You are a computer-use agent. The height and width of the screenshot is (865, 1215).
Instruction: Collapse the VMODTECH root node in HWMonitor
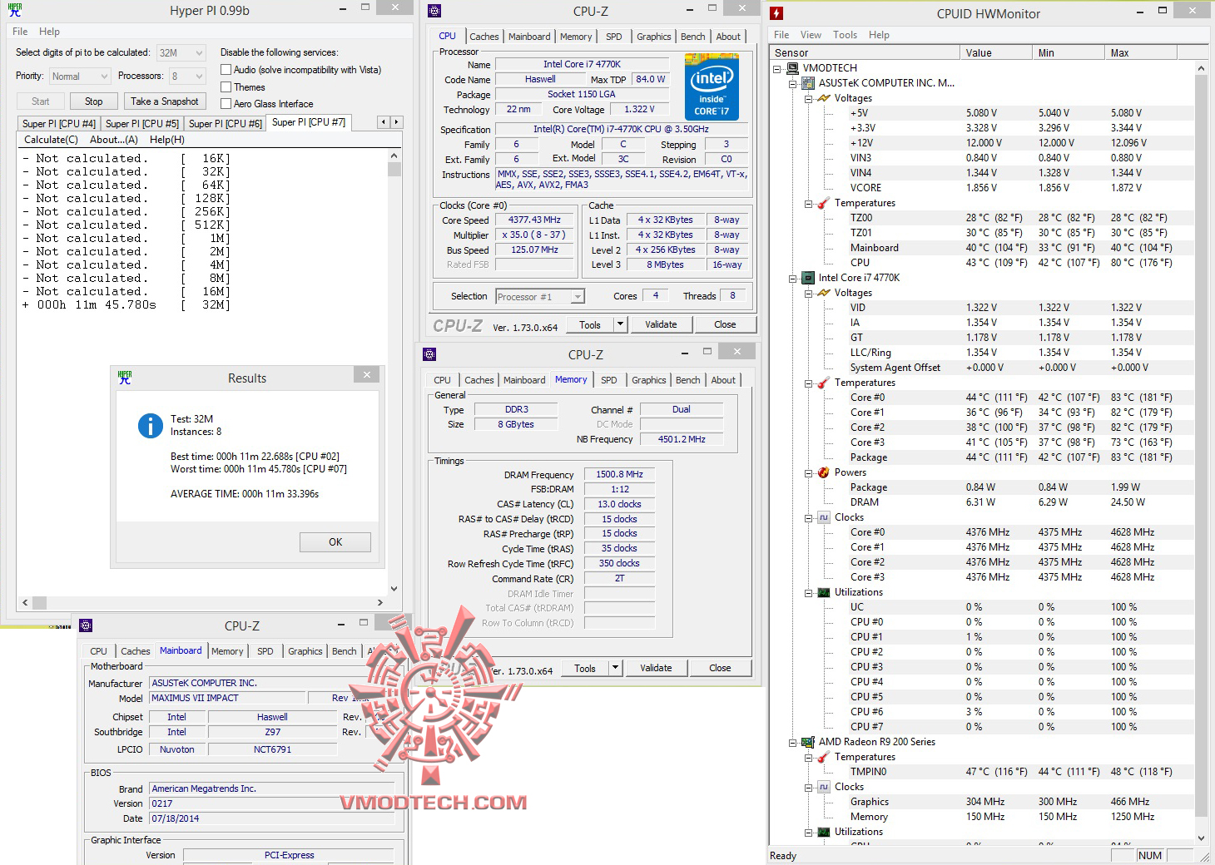[777, 68]
